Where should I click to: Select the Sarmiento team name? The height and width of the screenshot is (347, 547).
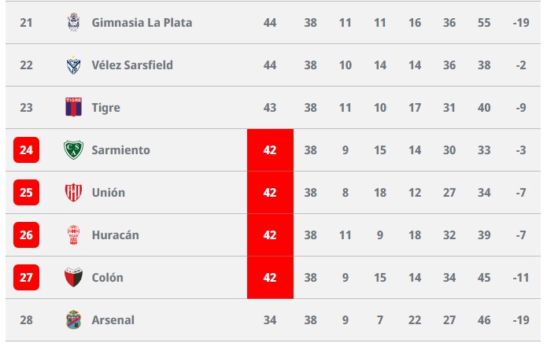coord(120,150)
